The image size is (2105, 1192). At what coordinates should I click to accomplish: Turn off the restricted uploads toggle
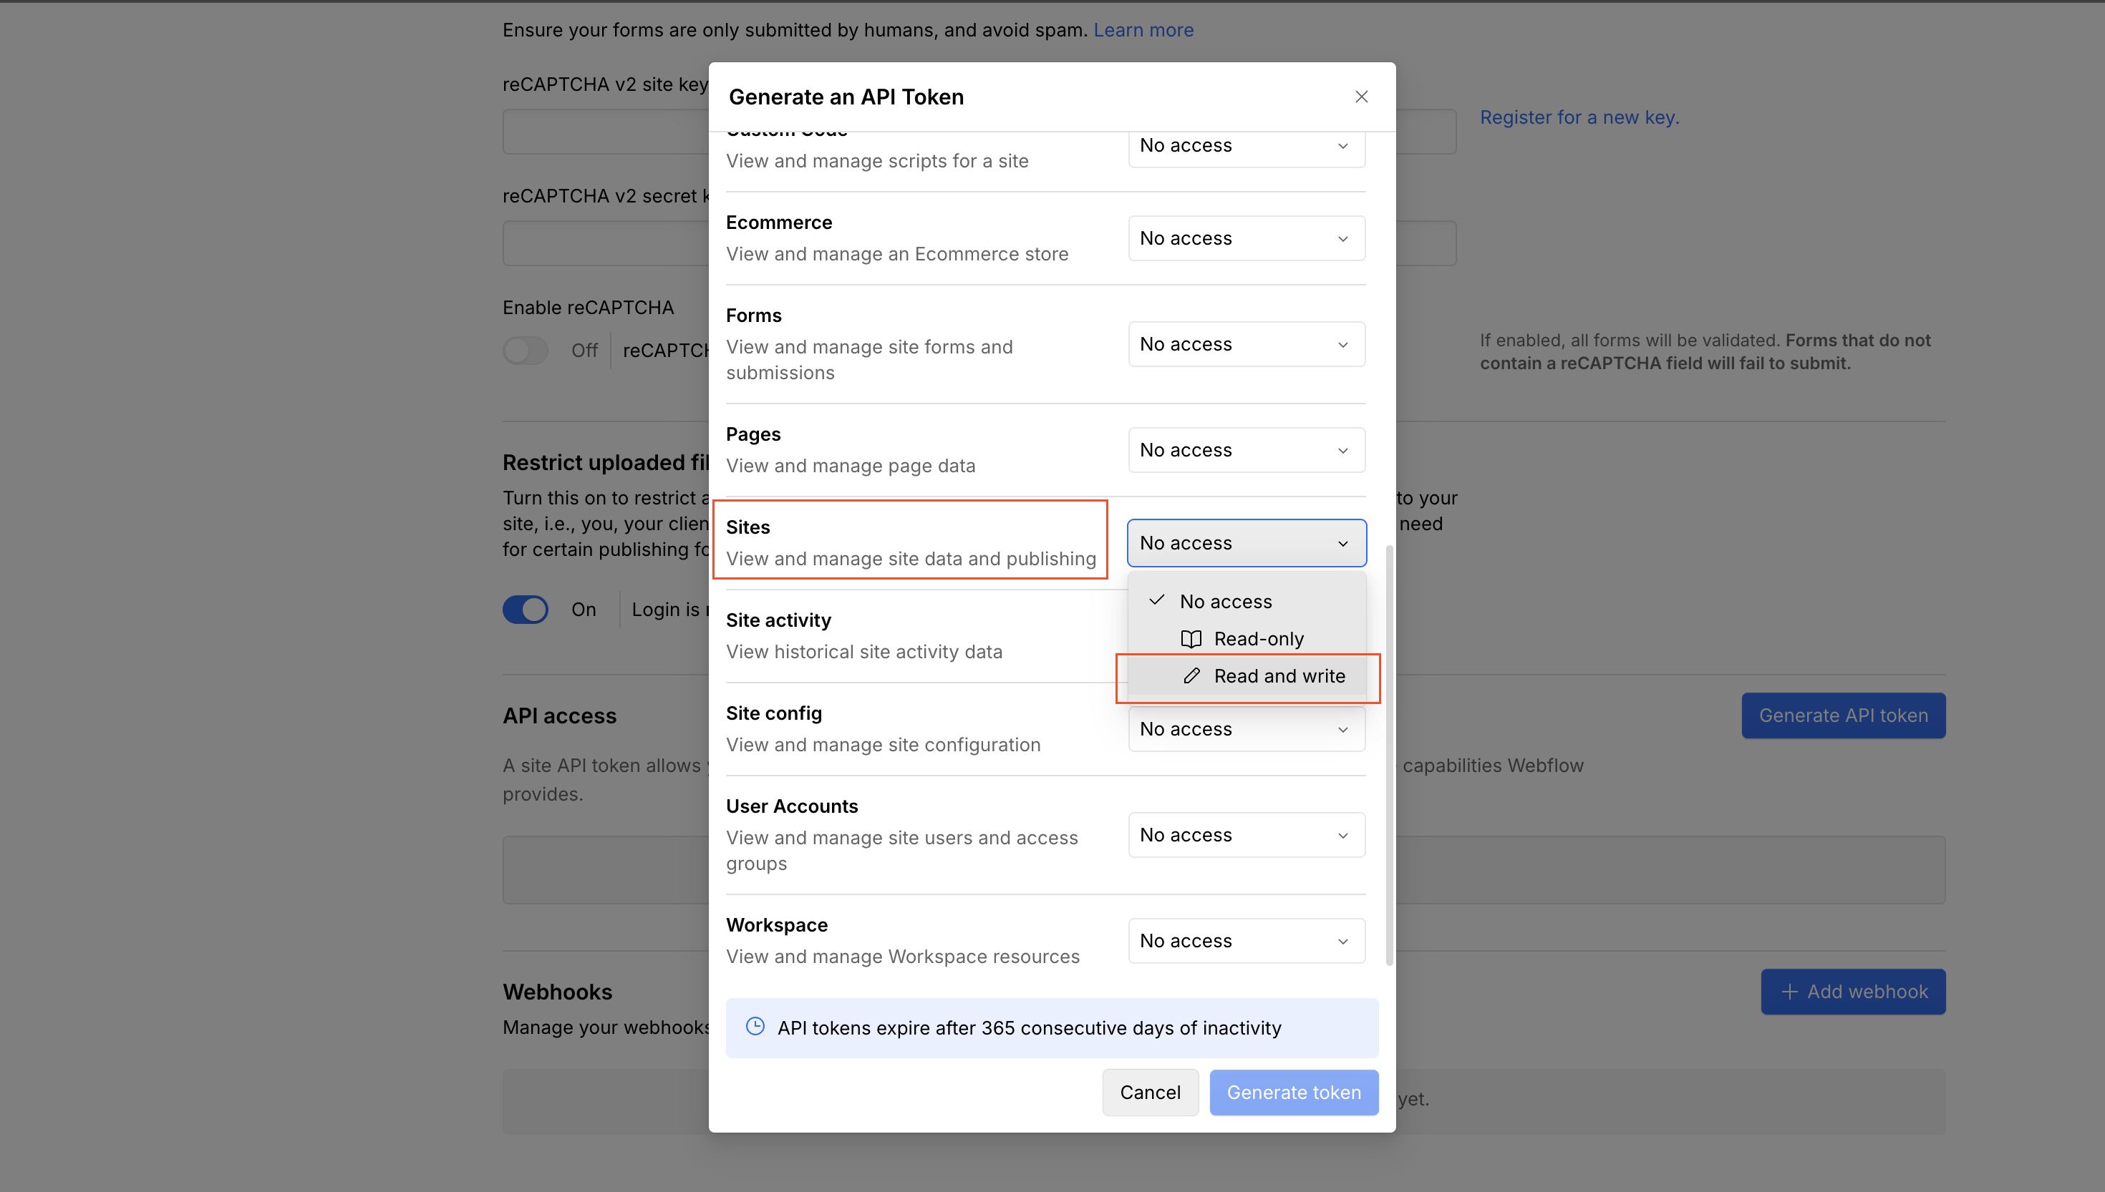[x=525, y=609]
